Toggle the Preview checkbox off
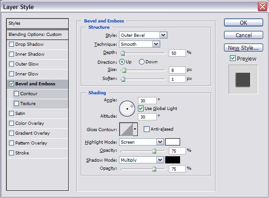Screen dimensions: 269x198 233,58
